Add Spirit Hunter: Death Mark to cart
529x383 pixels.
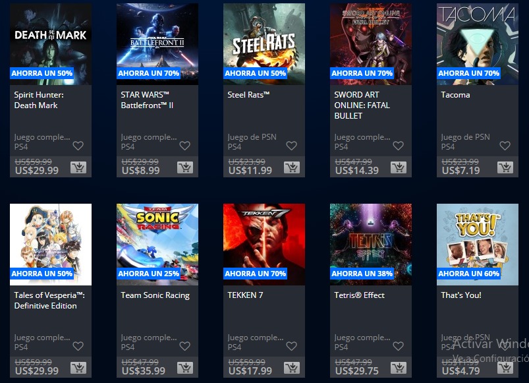click(x=78, y=167)
